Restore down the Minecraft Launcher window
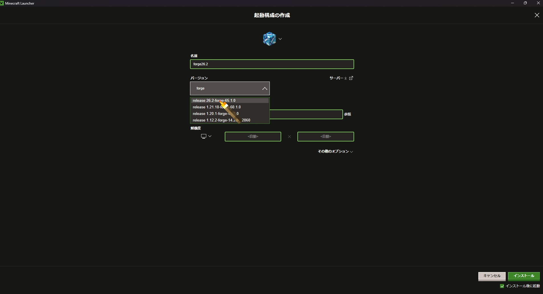Viewport: 543px width, 294px height. [525, 3]
